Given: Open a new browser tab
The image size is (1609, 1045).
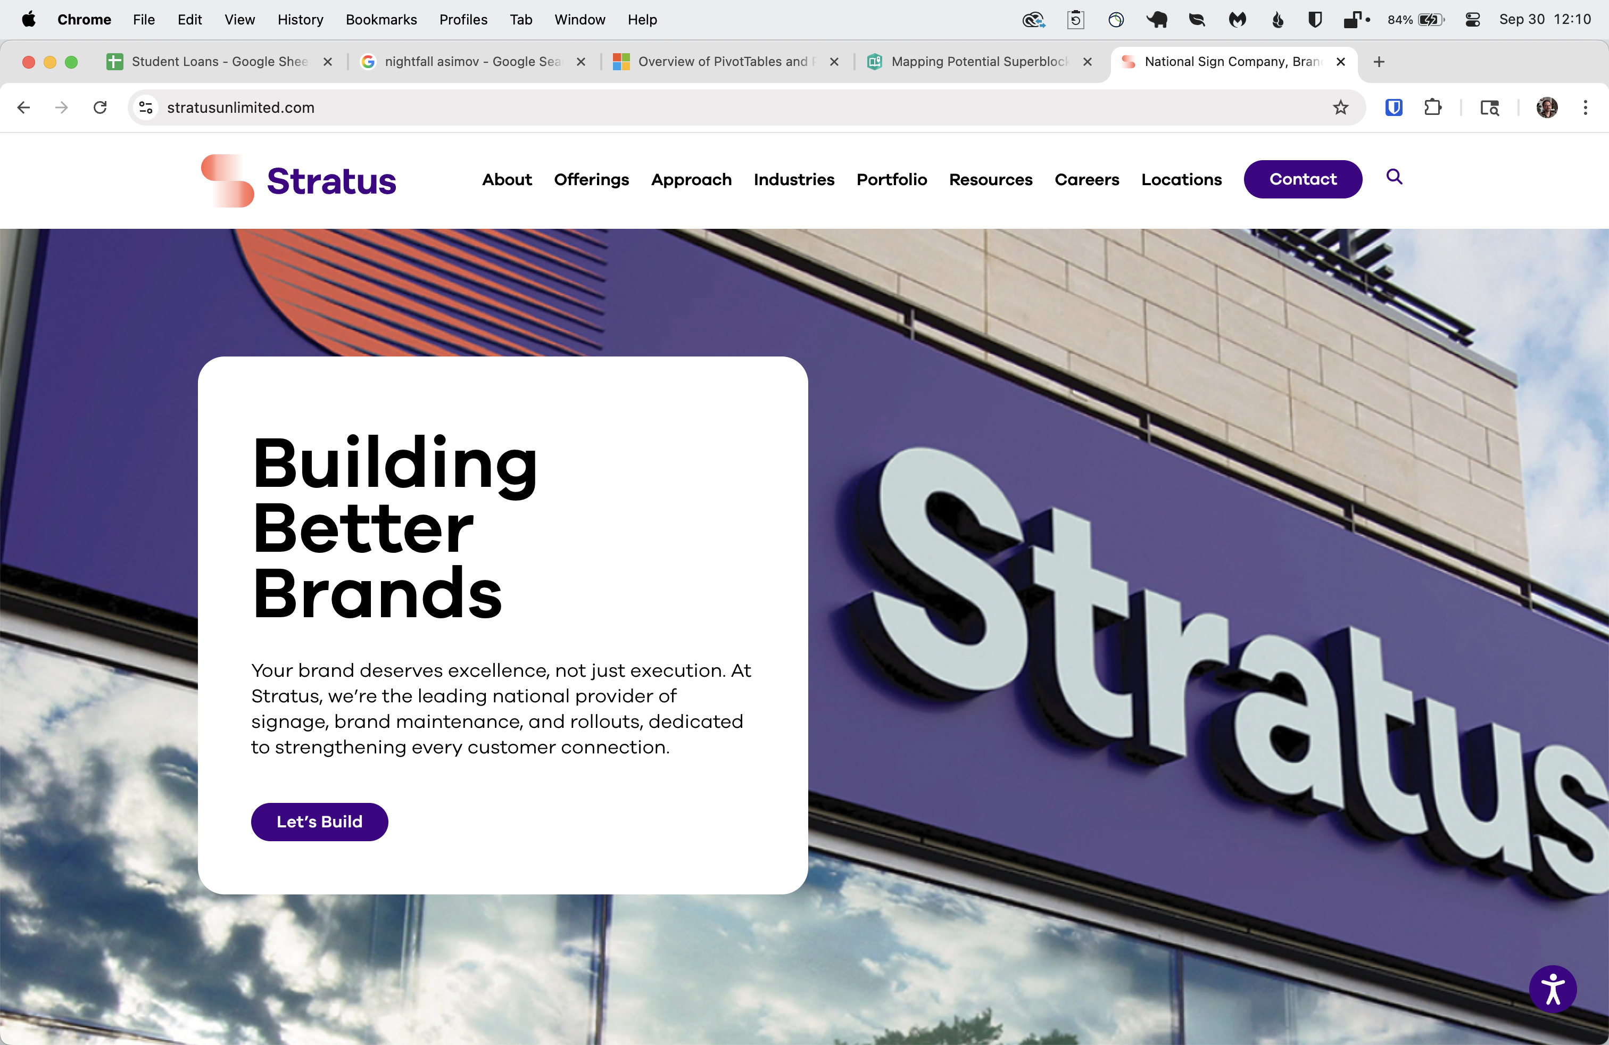Looking at the screenshot, I should 1379,62.
